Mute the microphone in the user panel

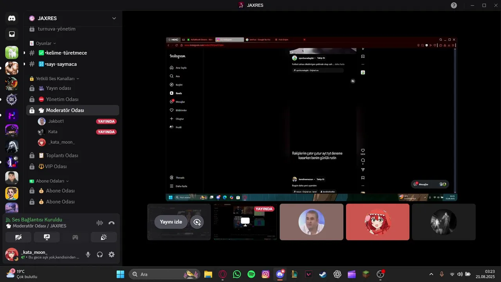click(88, 255)
